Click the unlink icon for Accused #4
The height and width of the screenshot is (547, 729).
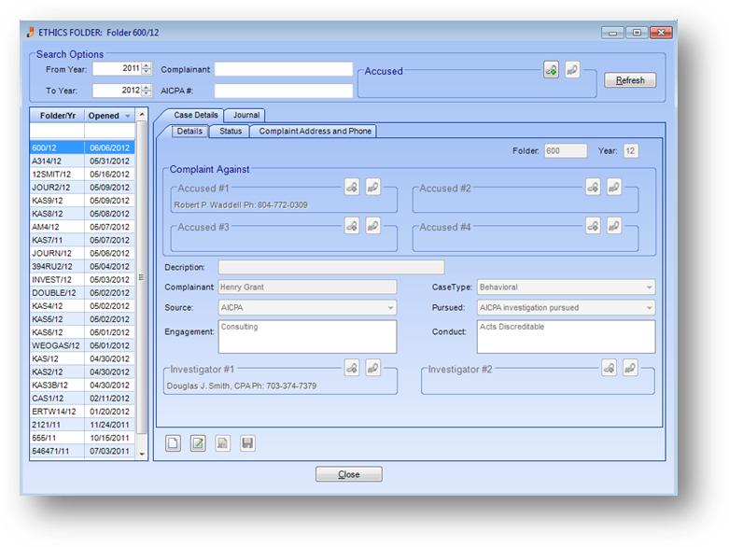(614, 226)
